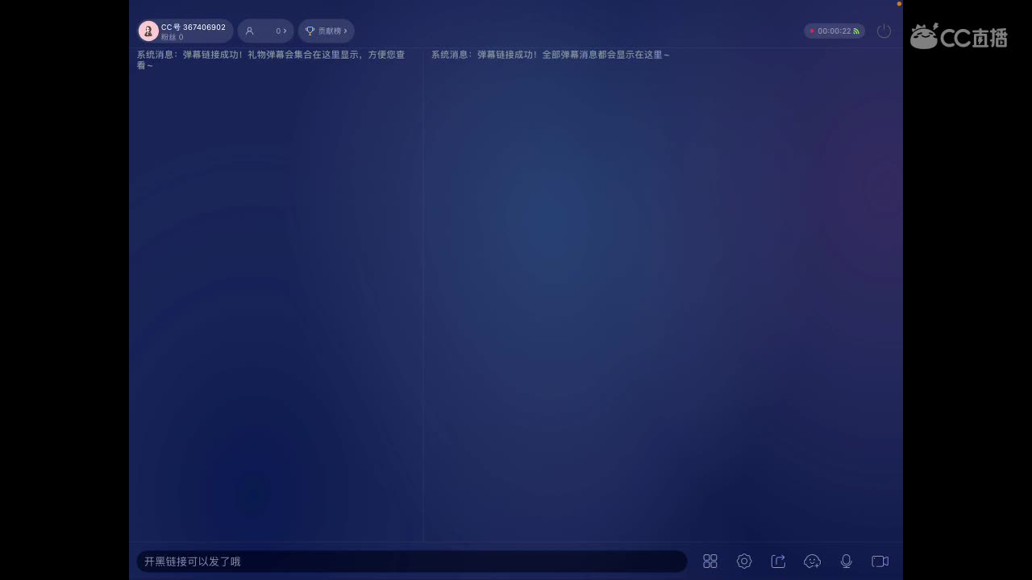
Task: Expand the 贡献榜 leaderboard chevron
Action: click(x=345, y=31)
